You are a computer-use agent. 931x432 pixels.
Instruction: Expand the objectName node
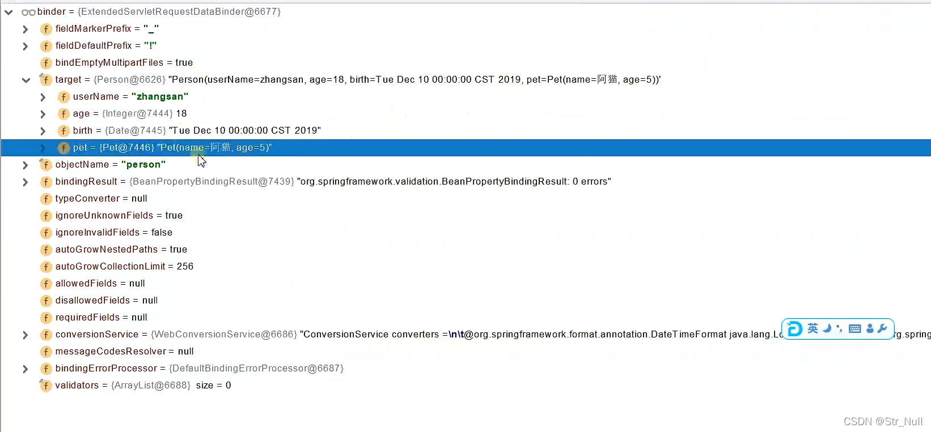click(26, 165)
